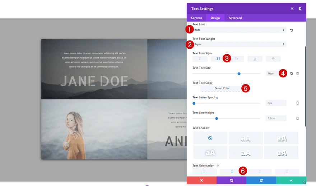Reset the Text Size value

291,74
